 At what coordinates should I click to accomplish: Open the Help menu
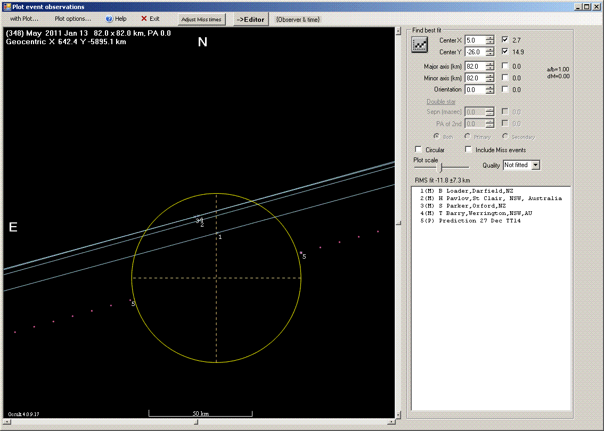[116, 19]
